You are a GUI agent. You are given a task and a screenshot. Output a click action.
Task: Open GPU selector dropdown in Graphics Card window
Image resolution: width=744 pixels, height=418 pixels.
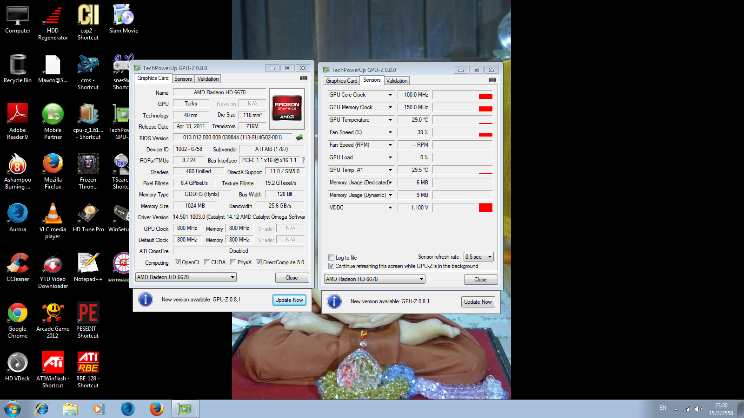coord(186,277)
